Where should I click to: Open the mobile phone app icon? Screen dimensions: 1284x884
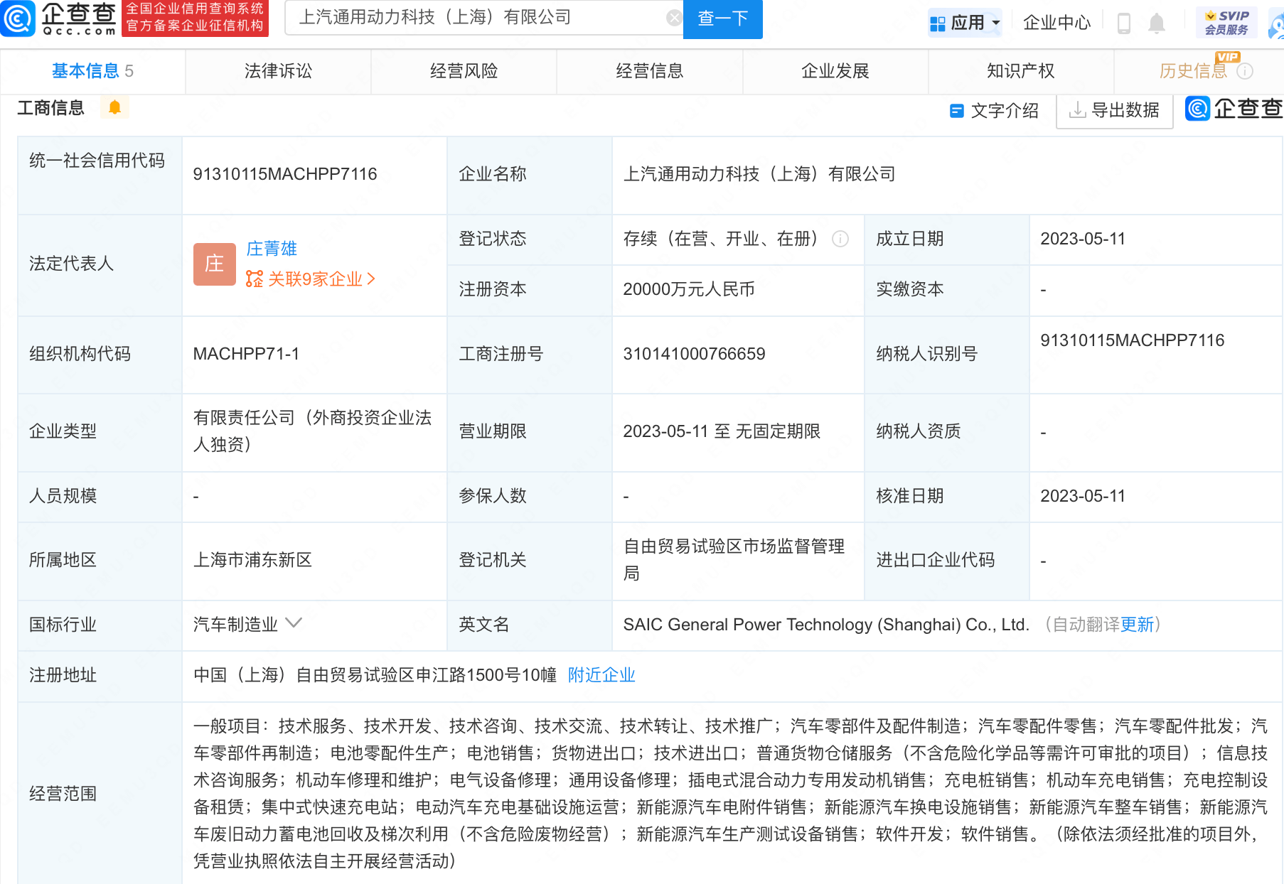click(1124, 23)
